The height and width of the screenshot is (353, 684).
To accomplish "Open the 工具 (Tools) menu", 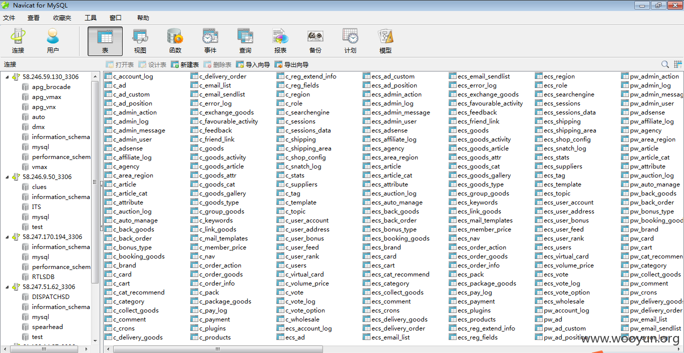I will coord(91,18).
